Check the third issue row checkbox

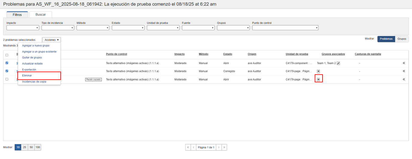7,79
